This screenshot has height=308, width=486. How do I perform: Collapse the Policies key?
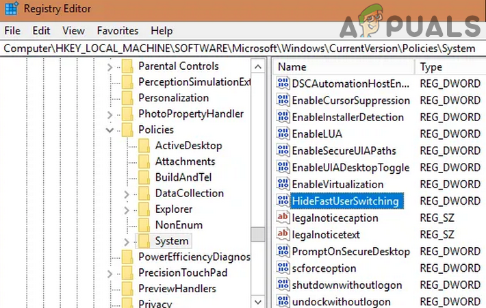pos(110,130)
